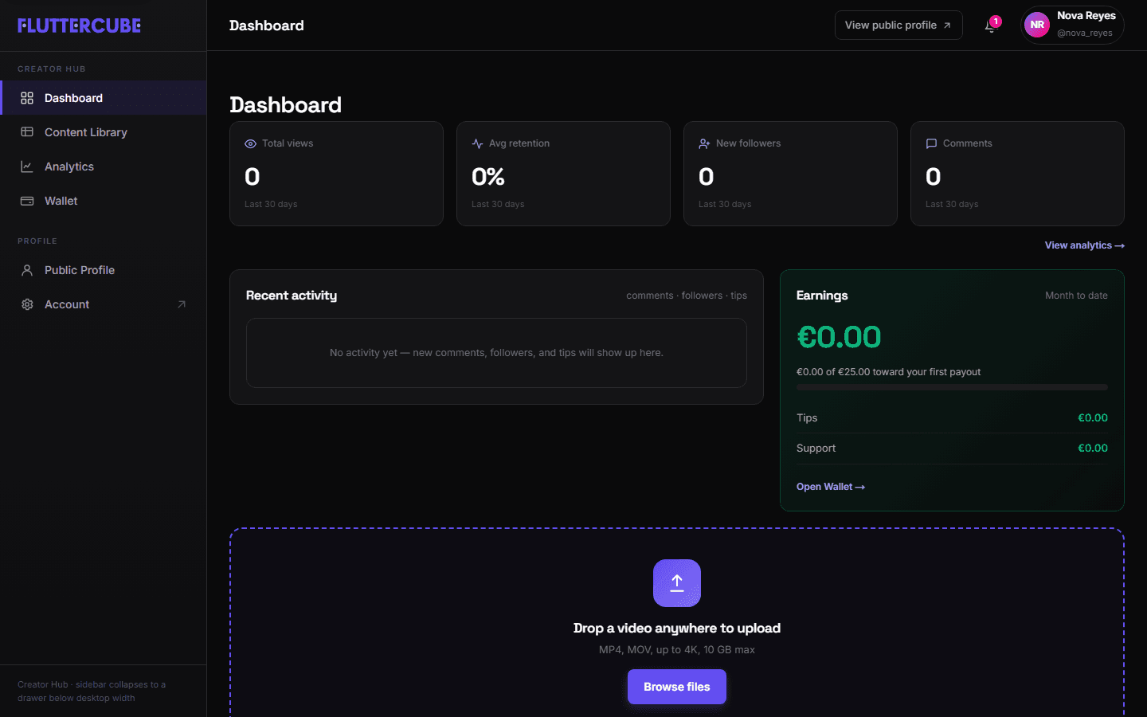This screenshot has width=1147, height=717.
Task: Click the "Recent activity" heading
Action: (292, 296)
